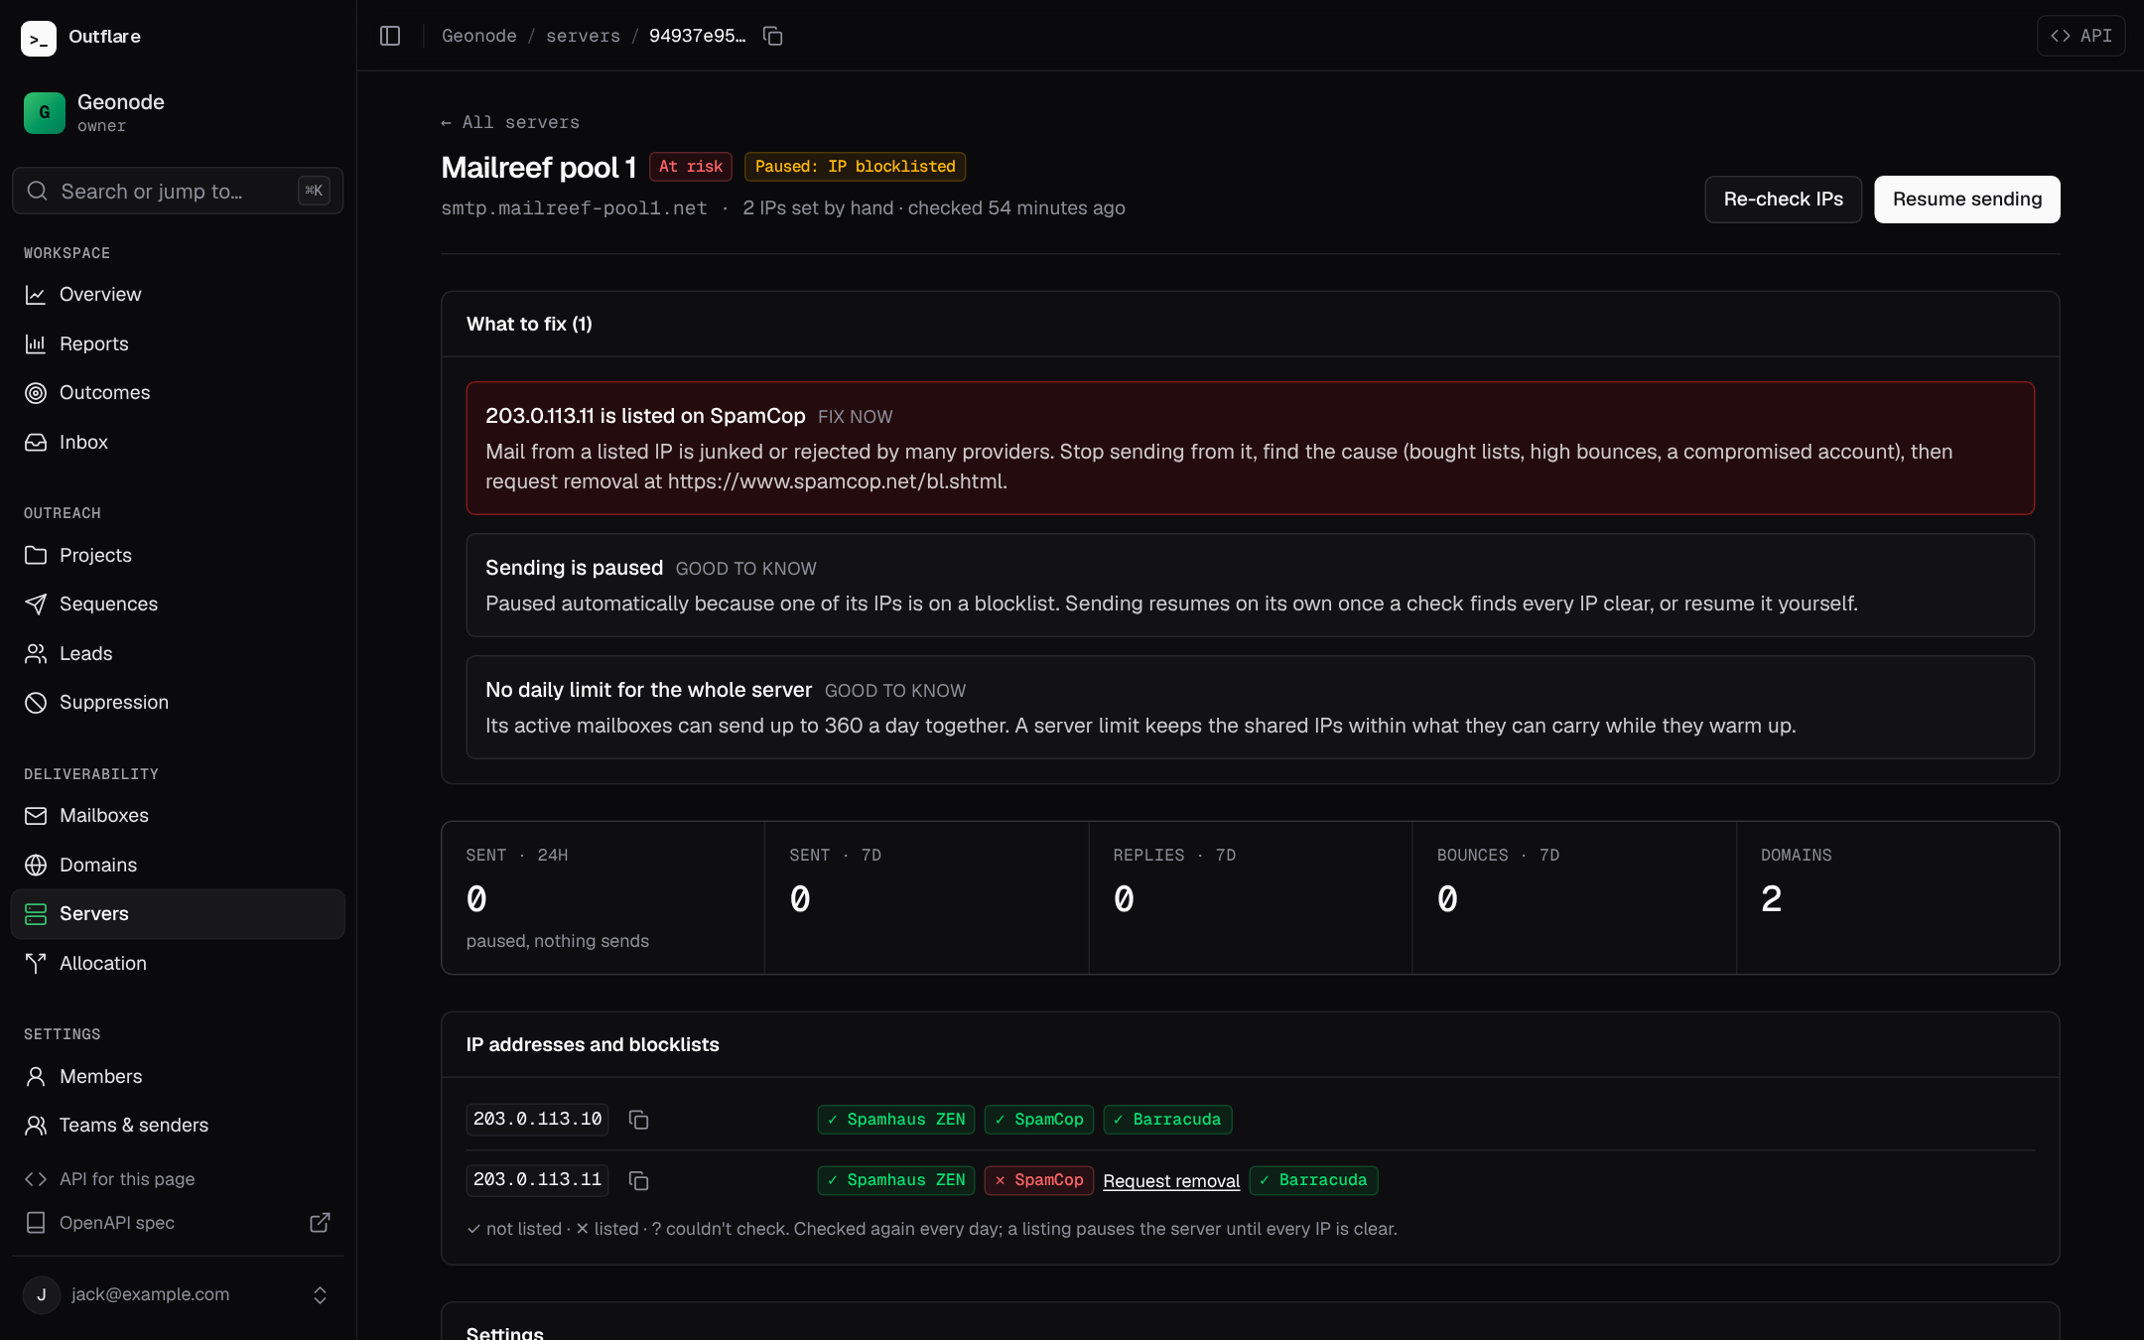Click the Outcomes target icon
Image resolution: width=2144 pixels, height=1340 pixels.
pyautogui.click(x=36, y=393)
